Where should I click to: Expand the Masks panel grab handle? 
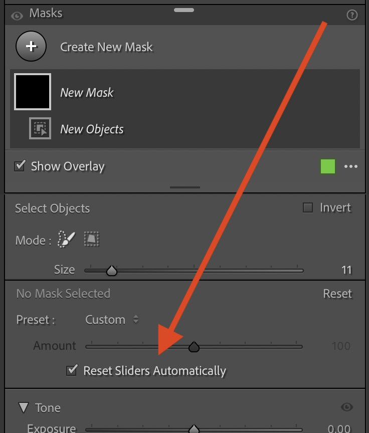pyautogui.click(x=184, y=9)
